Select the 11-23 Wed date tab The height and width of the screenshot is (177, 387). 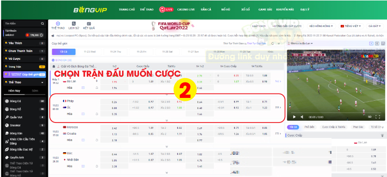90,52
